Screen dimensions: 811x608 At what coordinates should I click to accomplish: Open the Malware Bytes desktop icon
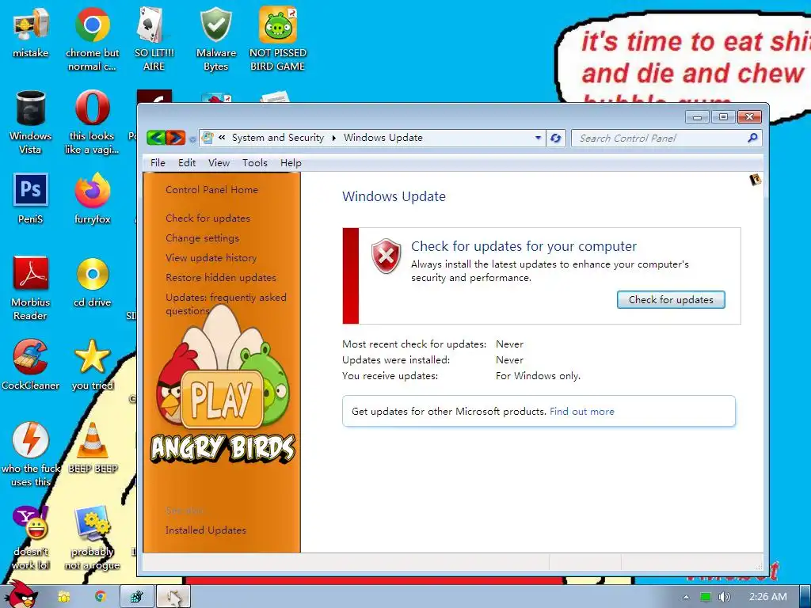[x=215, y=40]
